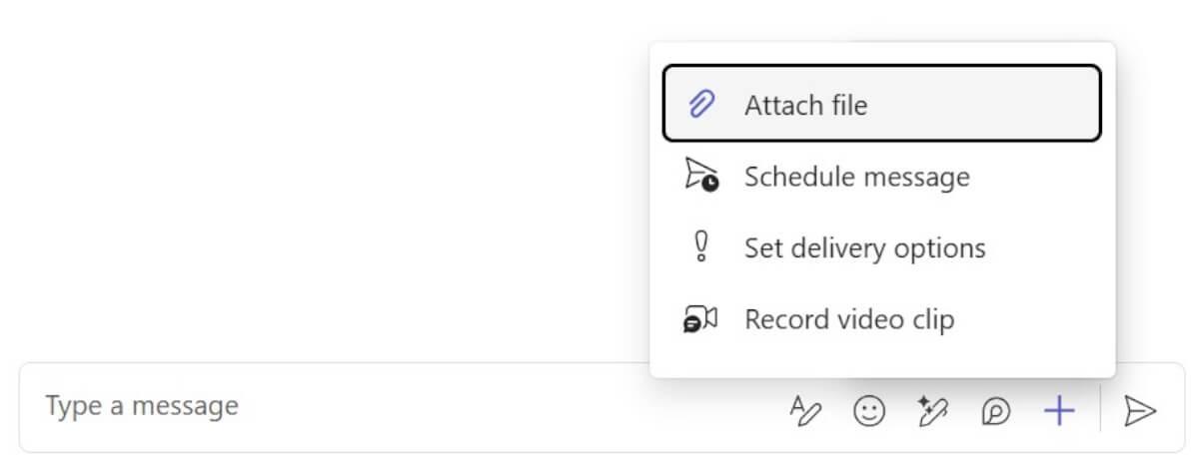The image size is (1199, 473).
Task: Open the emoji smiley picker
Action: (869, 410)
